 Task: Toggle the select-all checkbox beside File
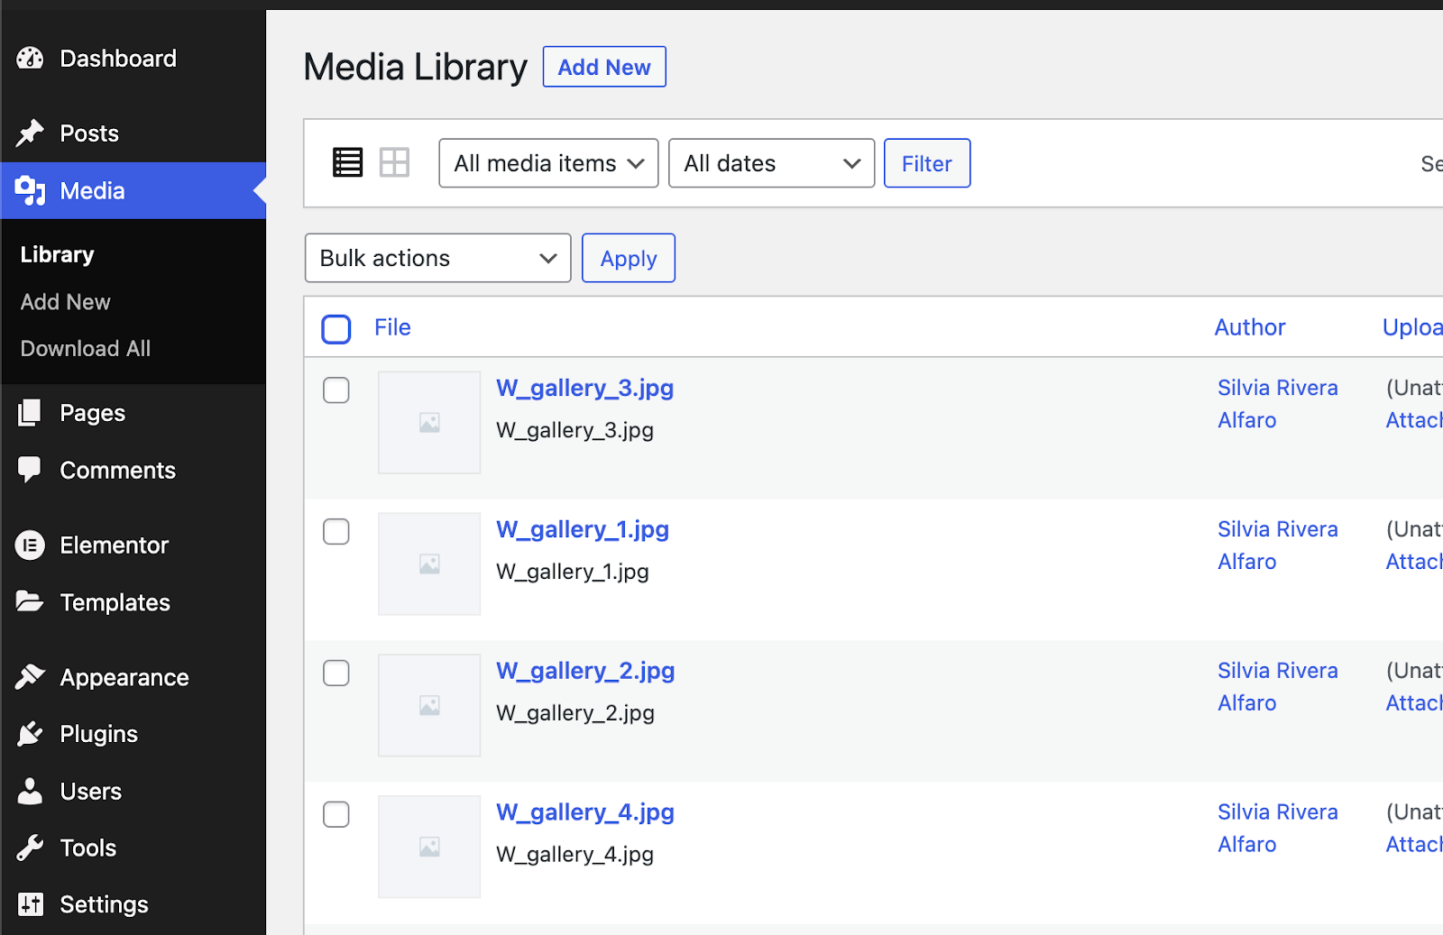(x=336, y=329)
